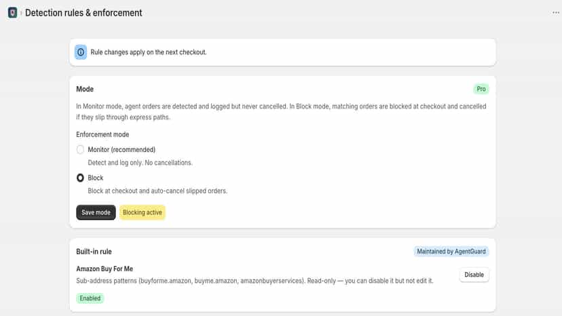Click the Maintained by AgentGuard badge

click(451, 252)
